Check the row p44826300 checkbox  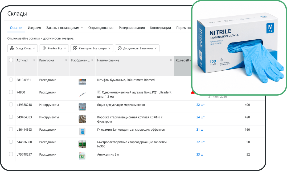tap(11, 142)
